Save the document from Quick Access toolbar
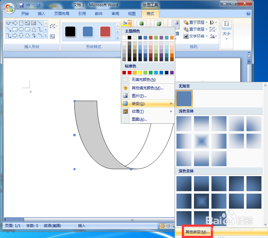Viewport: 268px width, 238px height. click(x=21, y=5)
